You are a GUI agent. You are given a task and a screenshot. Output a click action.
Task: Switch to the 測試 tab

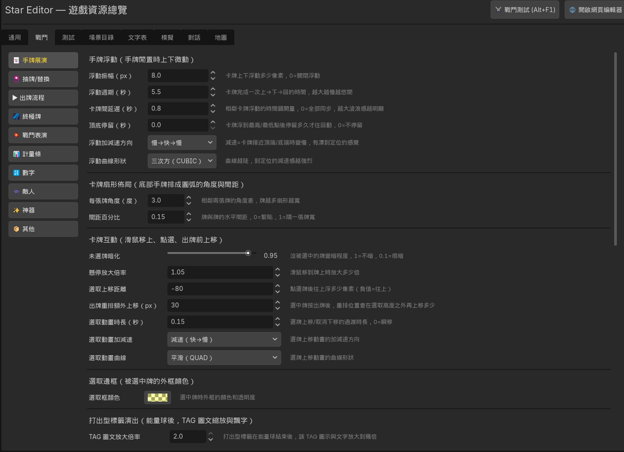68,37
